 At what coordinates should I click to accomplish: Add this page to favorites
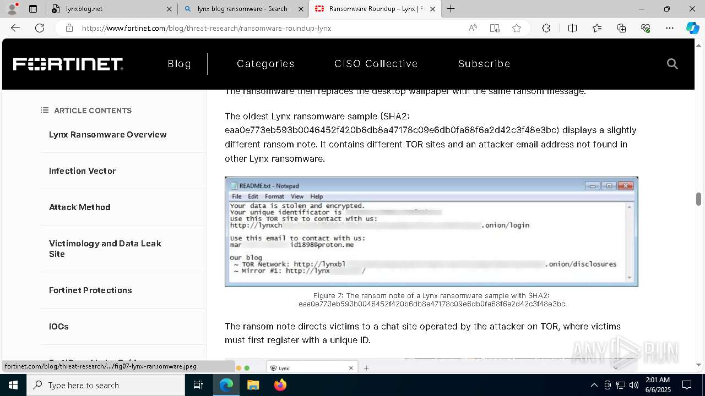tap(517, 28)
